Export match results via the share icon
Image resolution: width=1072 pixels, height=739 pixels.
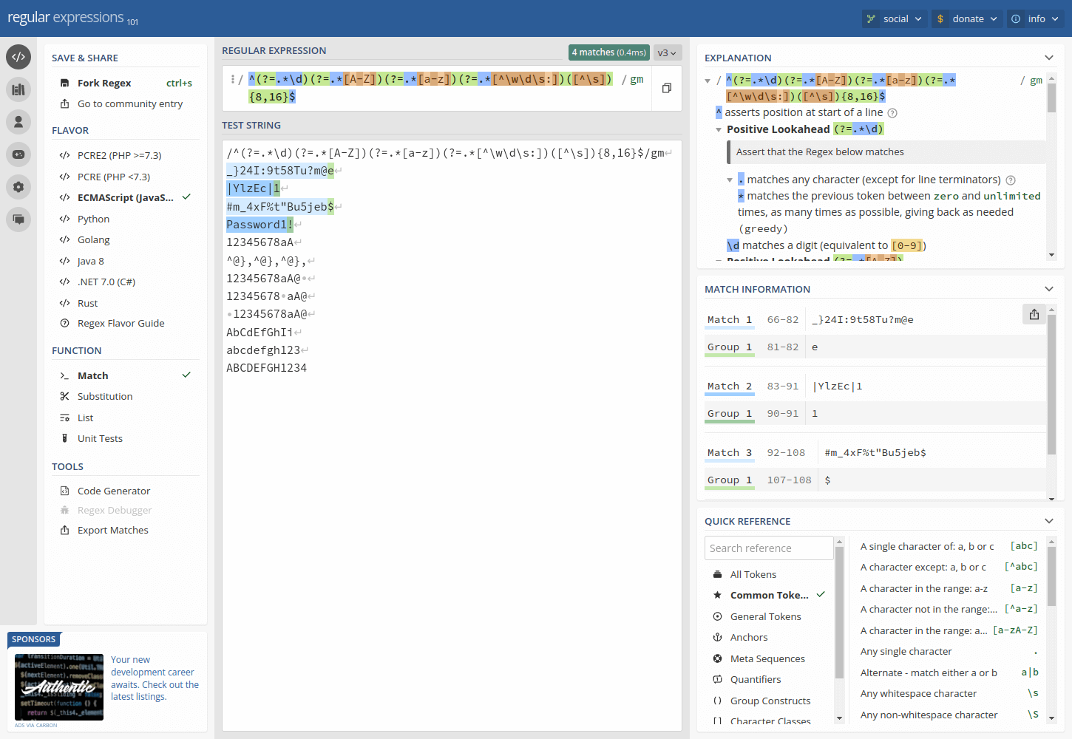coord(1034,313)
